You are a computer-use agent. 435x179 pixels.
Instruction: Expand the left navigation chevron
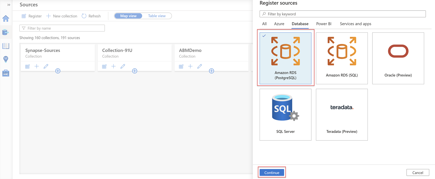tap(9, 5)
